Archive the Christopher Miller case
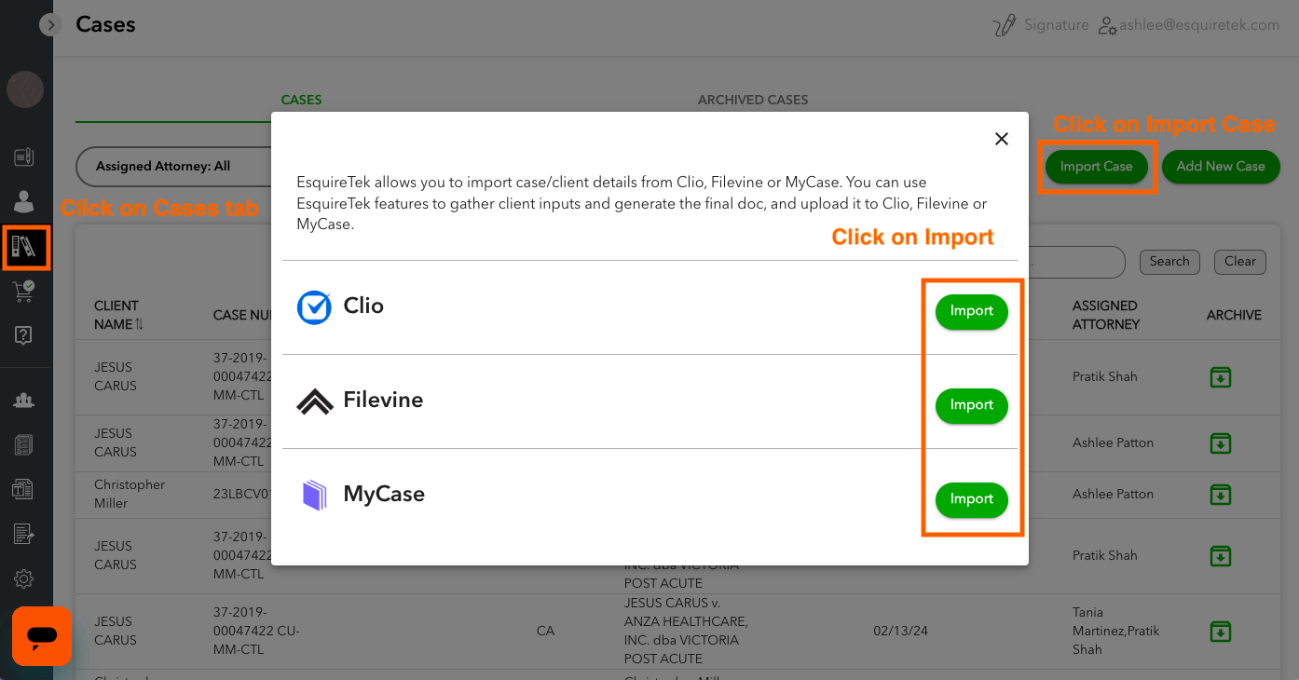This screenshot has width=1299, height=680. (1221, 494)
